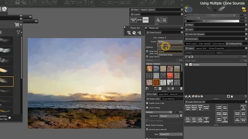Image resolution: width=248 pixels, height=139 pixels.
Task: Open Harmonies panel options menu
Action: click(x=246, y=39)
